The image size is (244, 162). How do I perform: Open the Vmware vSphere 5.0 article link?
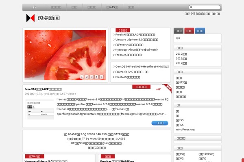[x=137, y=40]
